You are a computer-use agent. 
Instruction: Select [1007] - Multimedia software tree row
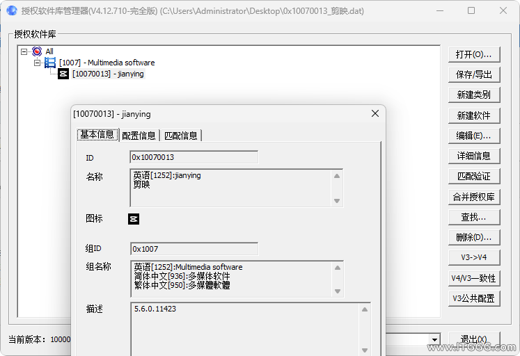(x=107, y=63)
